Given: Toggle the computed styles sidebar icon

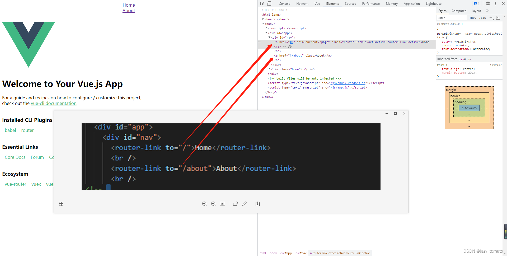Looking at the screenshot, I should (498, 18).
